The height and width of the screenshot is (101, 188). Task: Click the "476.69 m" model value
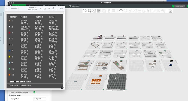pyautogui.click(x=25, y=27)
